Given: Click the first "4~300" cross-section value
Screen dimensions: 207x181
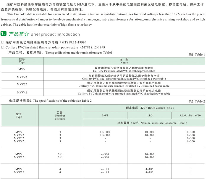Looking at the screenshot, I should 105,154.
